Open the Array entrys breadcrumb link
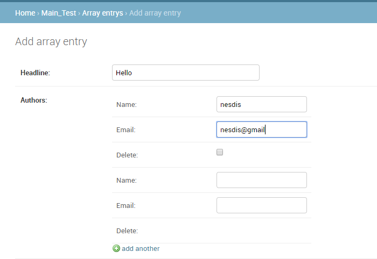 [x=103, y=13]
